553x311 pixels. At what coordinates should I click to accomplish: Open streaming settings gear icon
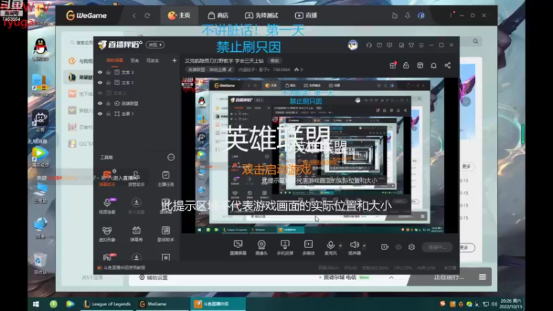click(411, 247)
